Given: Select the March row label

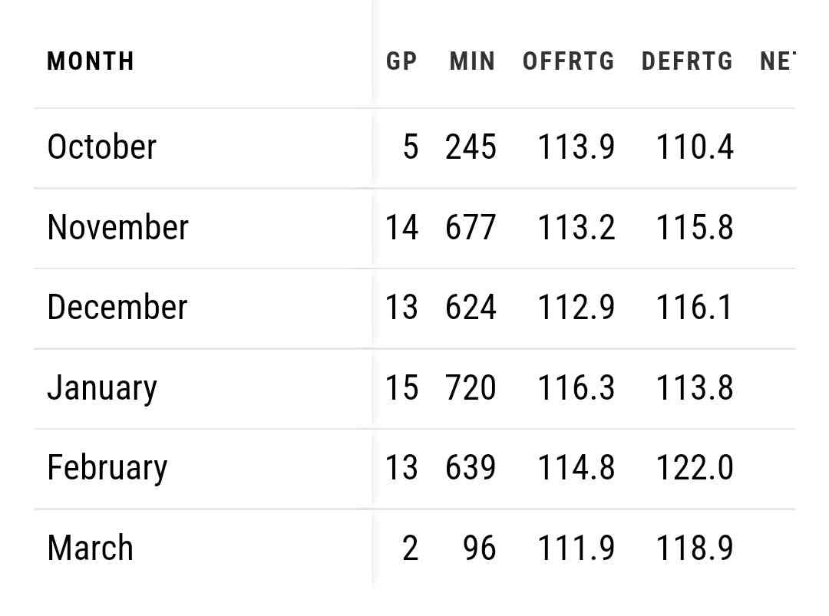Looking at the screenshot, I should click(90, 548).
